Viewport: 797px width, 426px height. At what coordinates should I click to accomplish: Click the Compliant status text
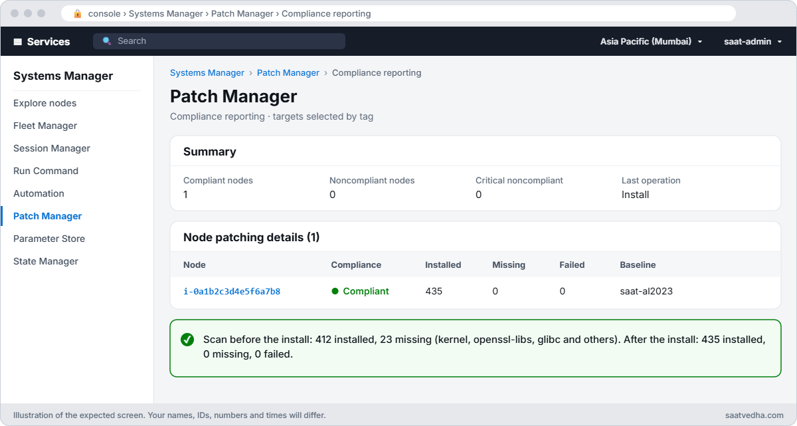366,291
